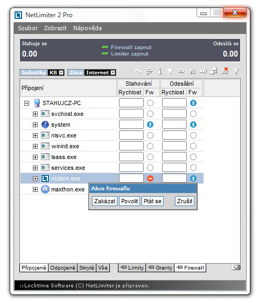Image resolution: width=259 pixels, height=303 pixels.
Task: Click the wininit.exe application icon
Action: [x=45, y=146]
